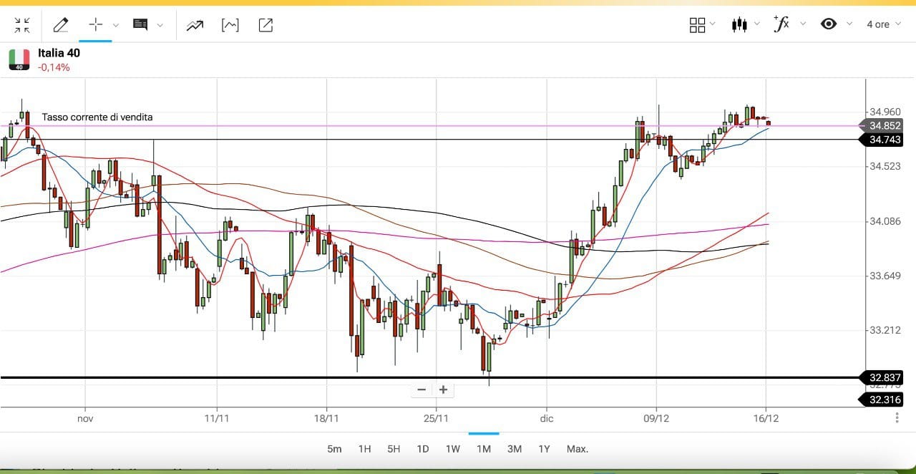Click the trend line chart icon
Image resolution: width=916 pixels, height=474 pixels.
(x=195, y=25)
